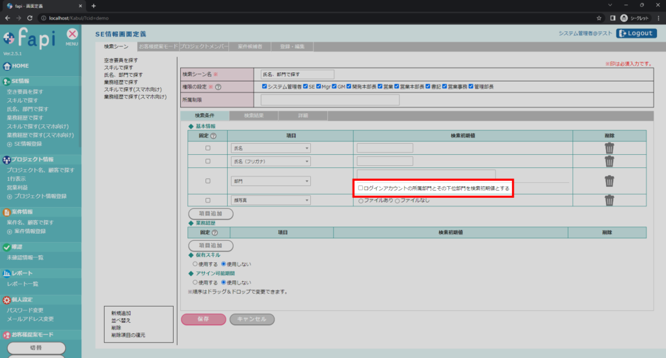Enable the login account department default checkbox
Viewport: 666px width, 358px height.
[x=361, y=188]
